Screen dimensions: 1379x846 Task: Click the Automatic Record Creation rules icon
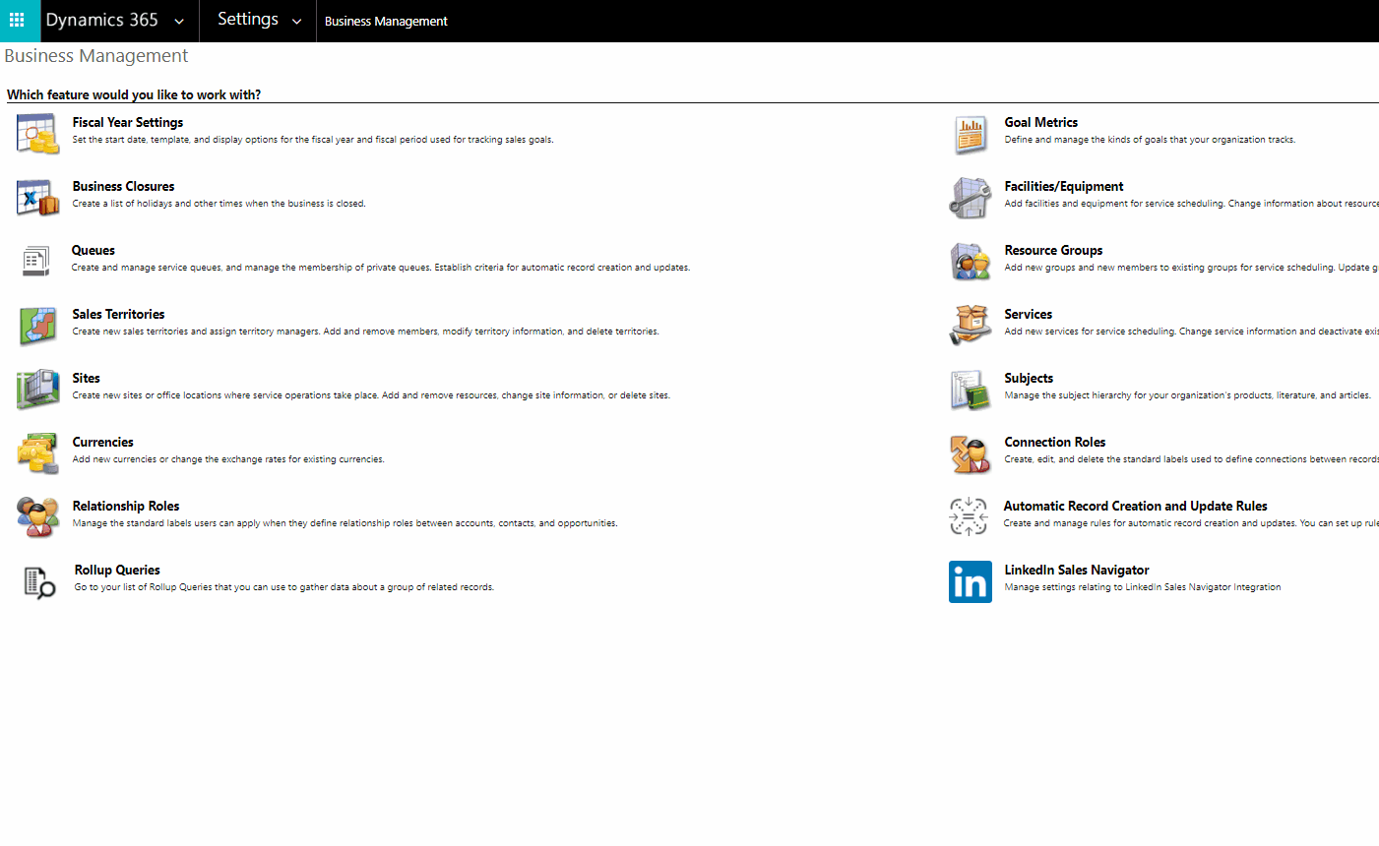[x=969, y=516]
